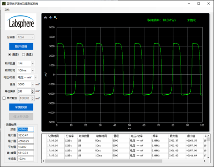214x167 pixels.
Task: Select the 通道2 radio button
Action: click(x=23, y=55)
